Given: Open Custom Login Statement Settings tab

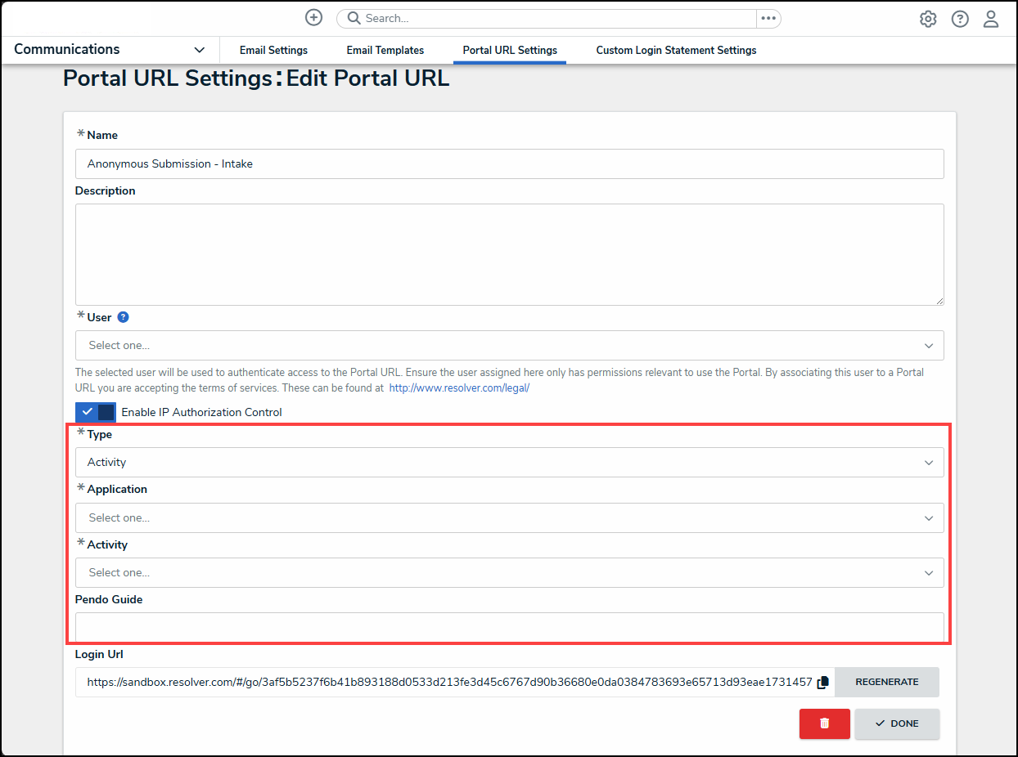Looking at the screenshot, I should (676, 50).
